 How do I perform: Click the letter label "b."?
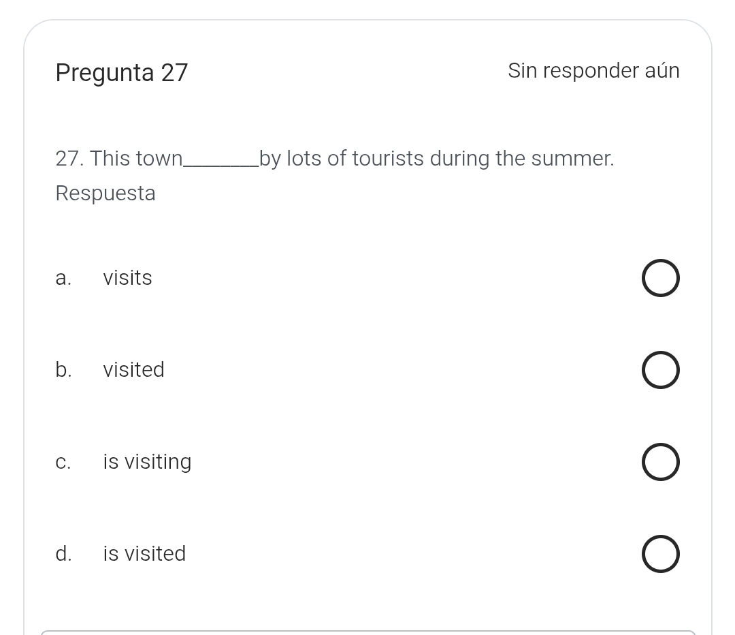[x=63, y=370]
